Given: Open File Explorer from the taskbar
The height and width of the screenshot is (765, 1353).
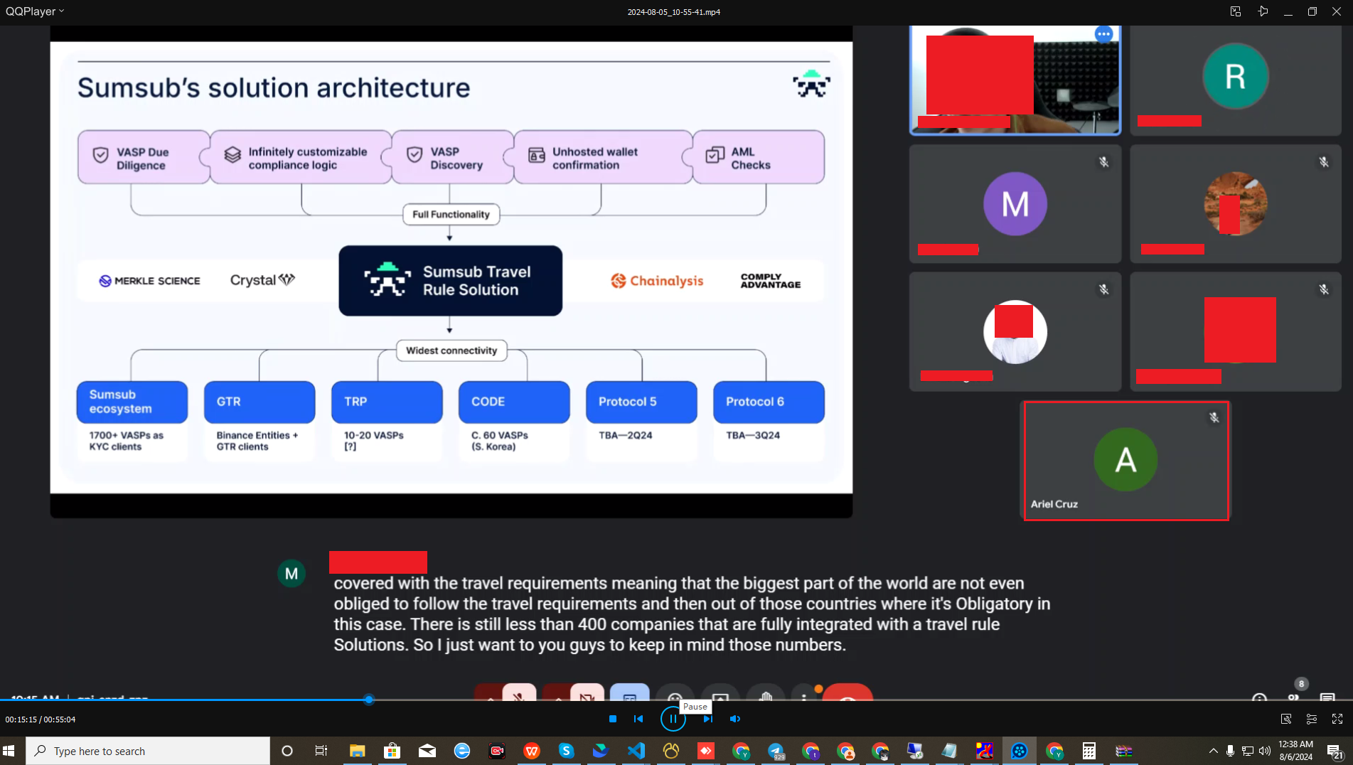Looking at the screenshot, I should [357, 751].
